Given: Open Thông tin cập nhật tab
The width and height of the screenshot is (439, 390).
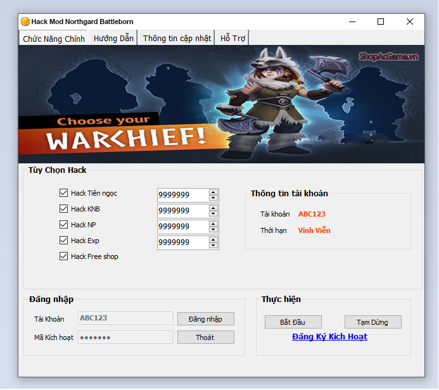Looking at the screenshot, I should point(177,38).
